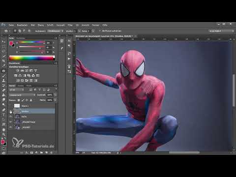Delete layer with the trash icon
The width and height of the screenshot is (236, 177).
pos(51,152)
